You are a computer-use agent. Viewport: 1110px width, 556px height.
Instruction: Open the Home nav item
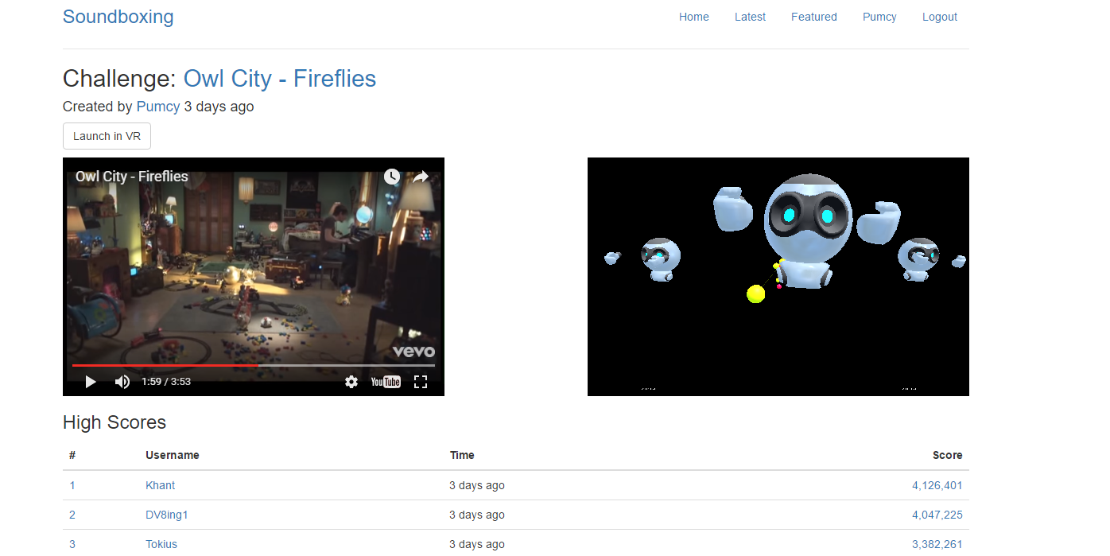pyautogui.click(x=694, y=17)
